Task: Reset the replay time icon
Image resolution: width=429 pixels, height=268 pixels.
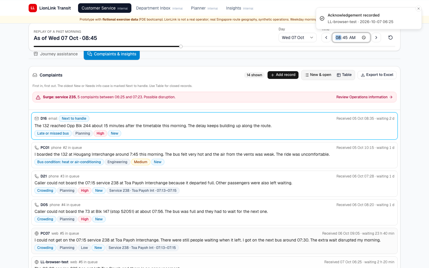Action: point(391,38)
